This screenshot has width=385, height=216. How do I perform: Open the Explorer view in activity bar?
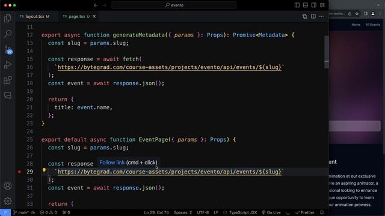click(8, 19)
